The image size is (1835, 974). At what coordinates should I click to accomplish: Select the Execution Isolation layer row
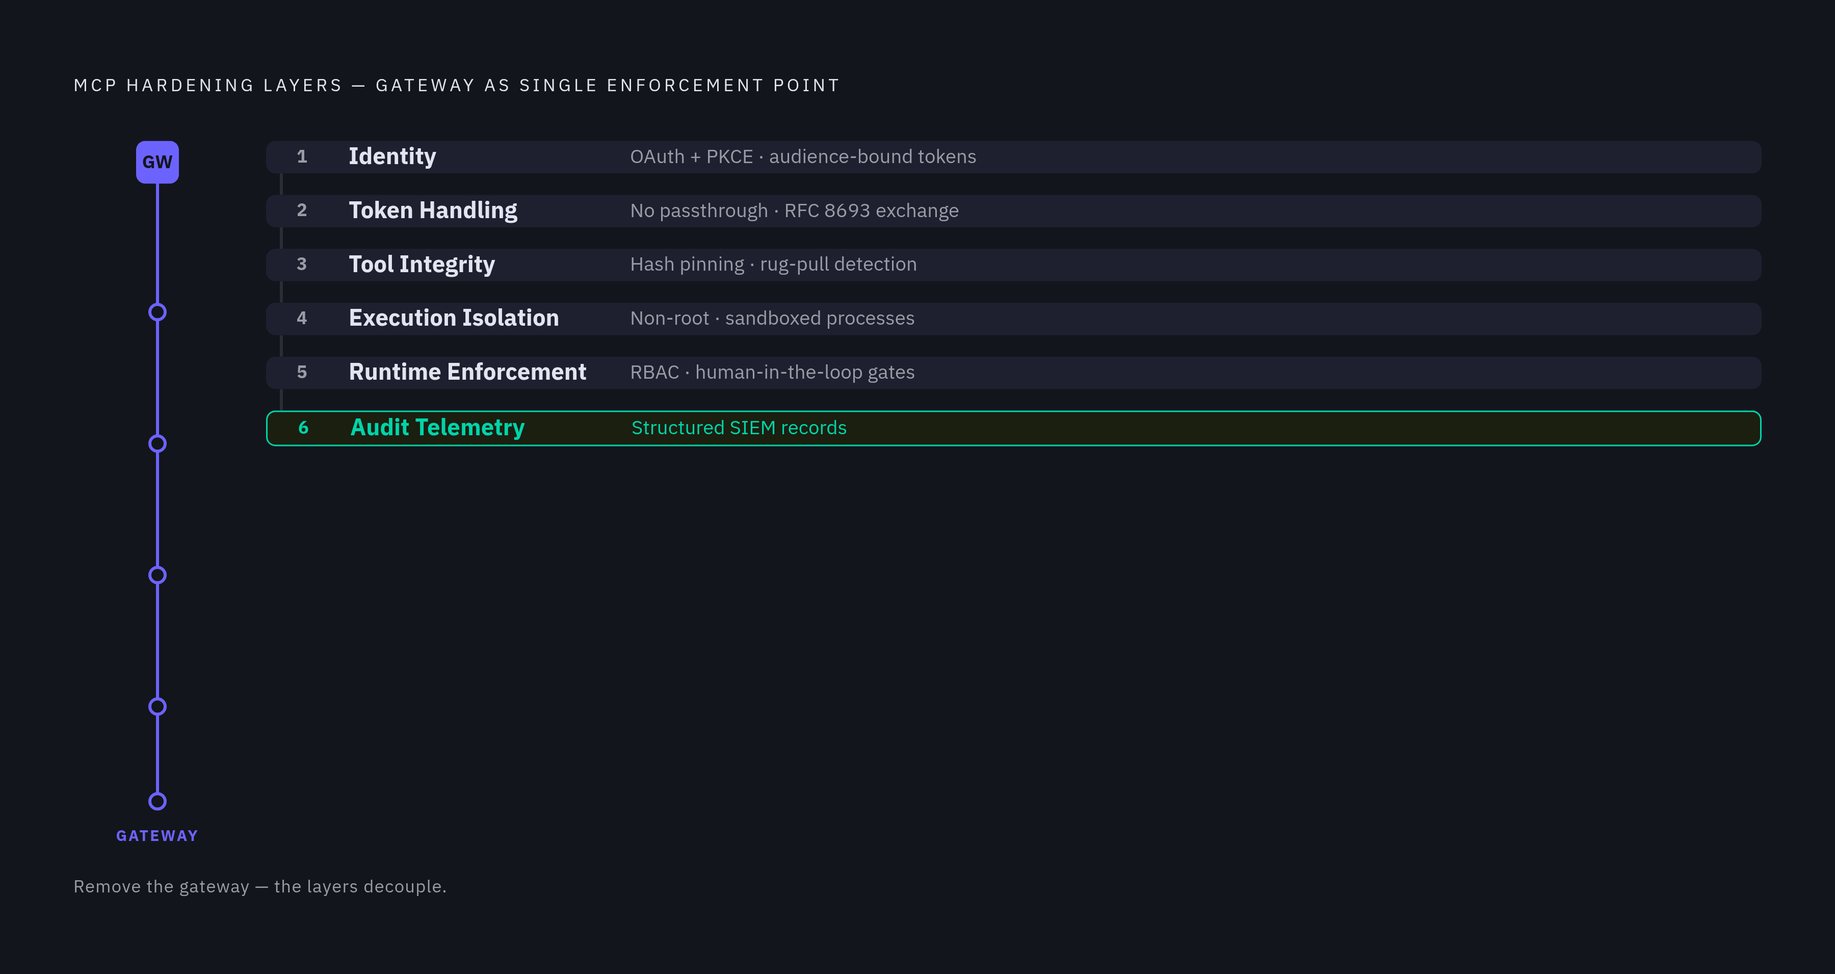click(1013, 319)
